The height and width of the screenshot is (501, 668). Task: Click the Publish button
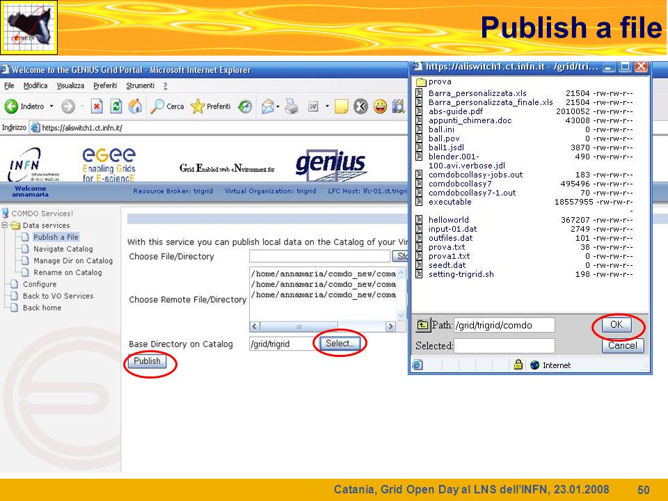[147, 361]
